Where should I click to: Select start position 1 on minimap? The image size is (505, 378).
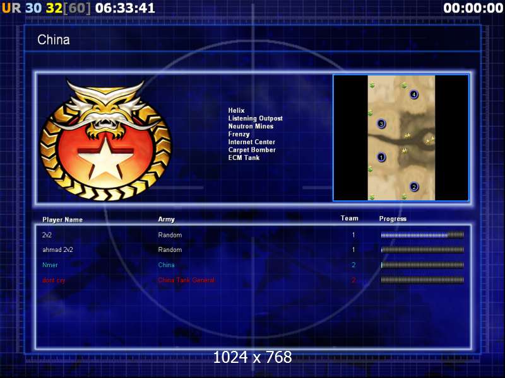tap(381, 157)
